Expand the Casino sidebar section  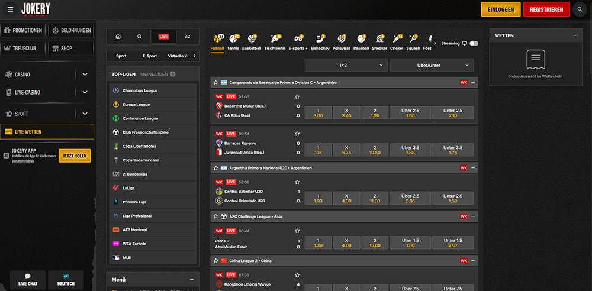pyautogui.click(x=85, y=75)
